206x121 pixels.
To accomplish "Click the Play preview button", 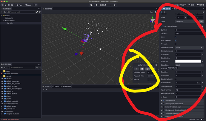I will [96, 5].
